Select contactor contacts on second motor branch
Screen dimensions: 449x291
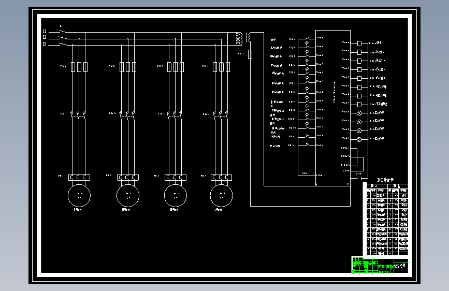127,114
